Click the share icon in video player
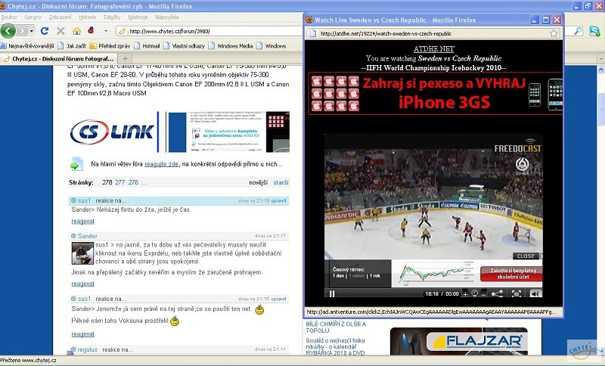 [x=498, y=294]
